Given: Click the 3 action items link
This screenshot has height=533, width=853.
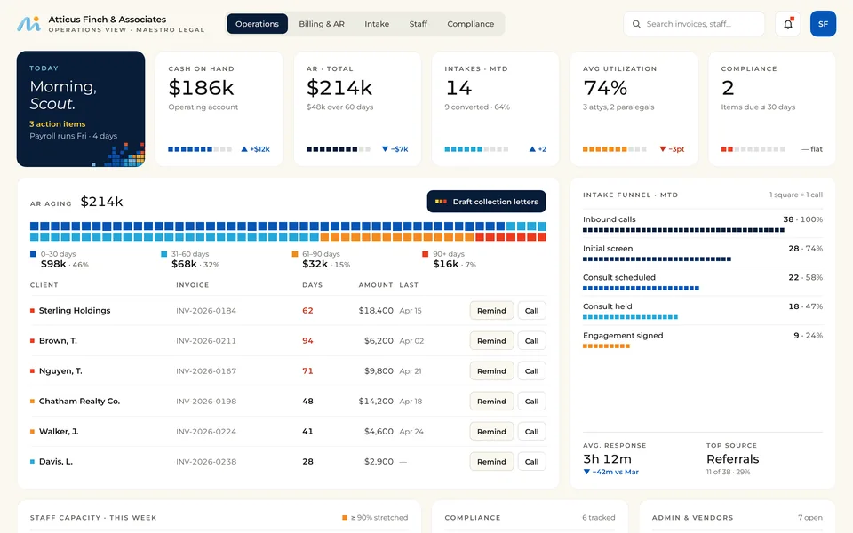Looking at the screenshot, I should (x=57, y=124).
